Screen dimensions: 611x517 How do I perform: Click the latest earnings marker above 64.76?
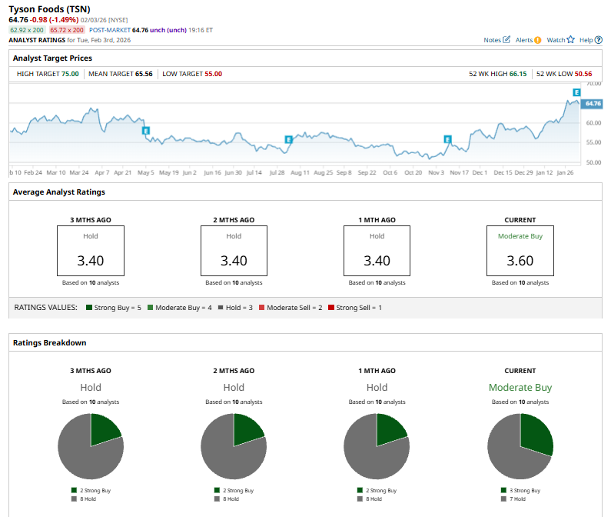tap(576, 92)
